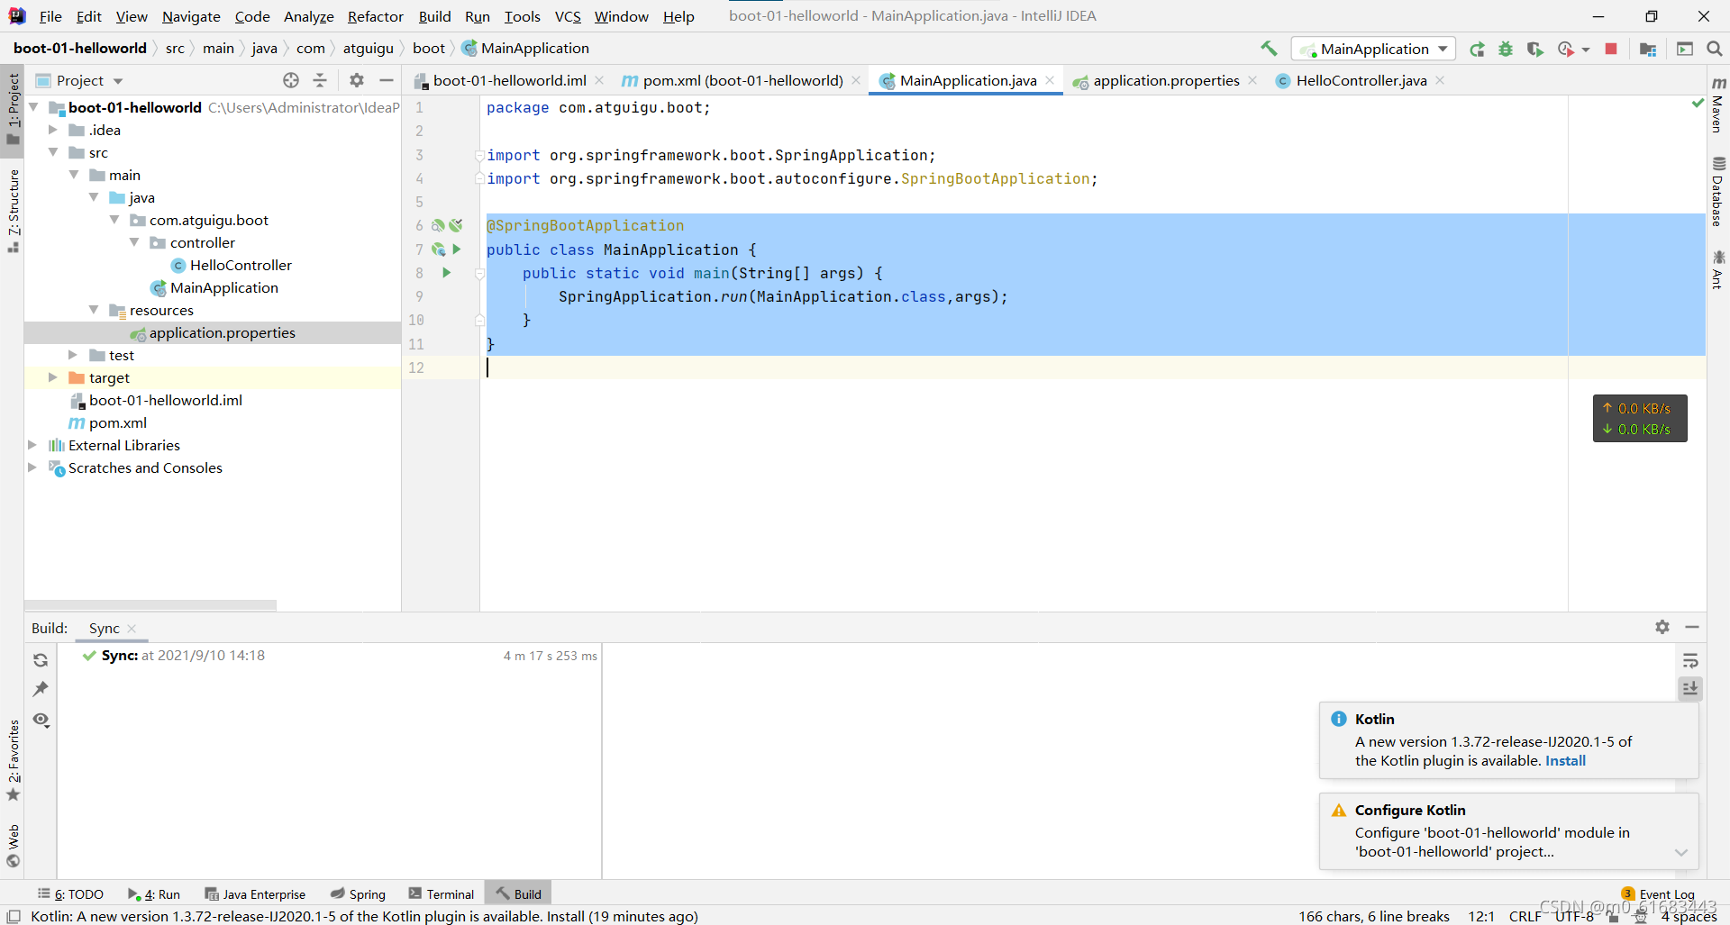Open the Refactor menu

point(375,16)
